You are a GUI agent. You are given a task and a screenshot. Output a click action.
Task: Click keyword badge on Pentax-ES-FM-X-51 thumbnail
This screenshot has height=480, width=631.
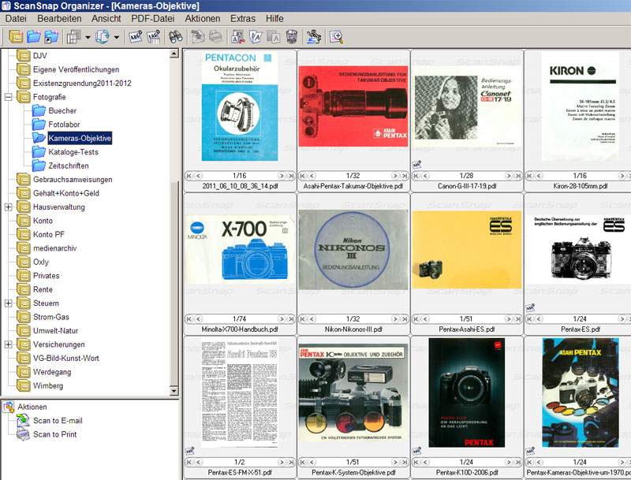189,451
